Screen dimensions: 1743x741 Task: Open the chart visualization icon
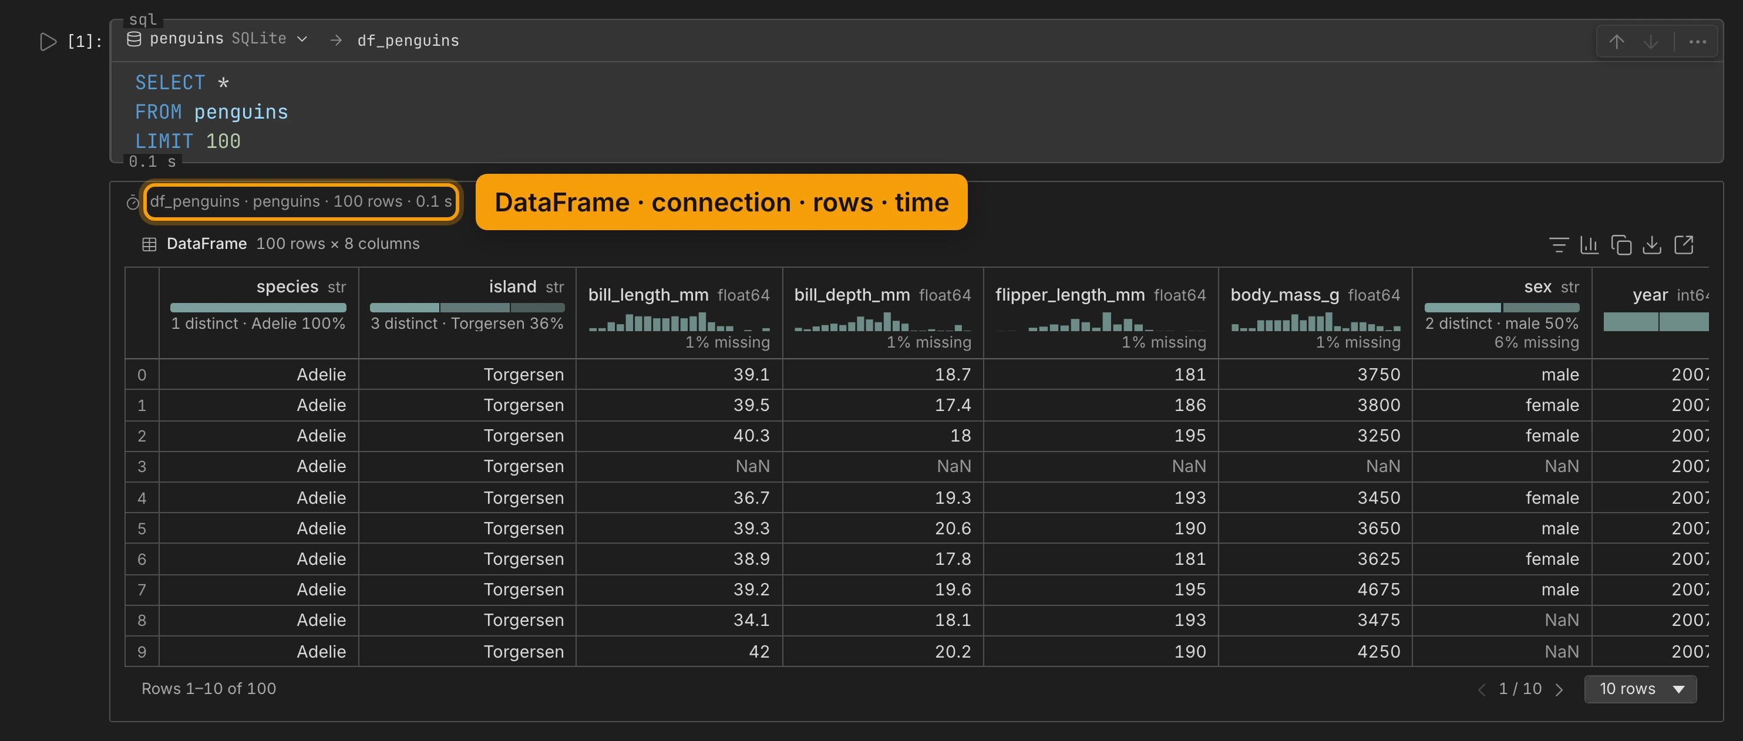[x=1589, y=244]
